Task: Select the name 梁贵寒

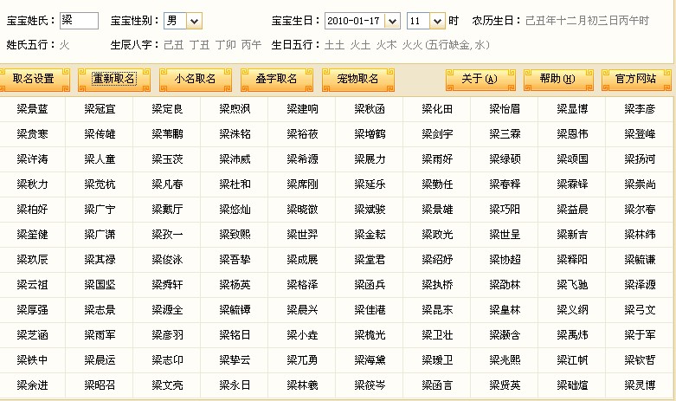Action: [32, 134]
